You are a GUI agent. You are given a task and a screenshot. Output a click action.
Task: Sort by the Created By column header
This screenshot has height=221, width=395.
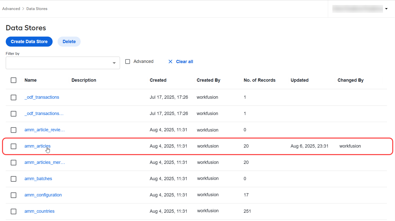208,80
